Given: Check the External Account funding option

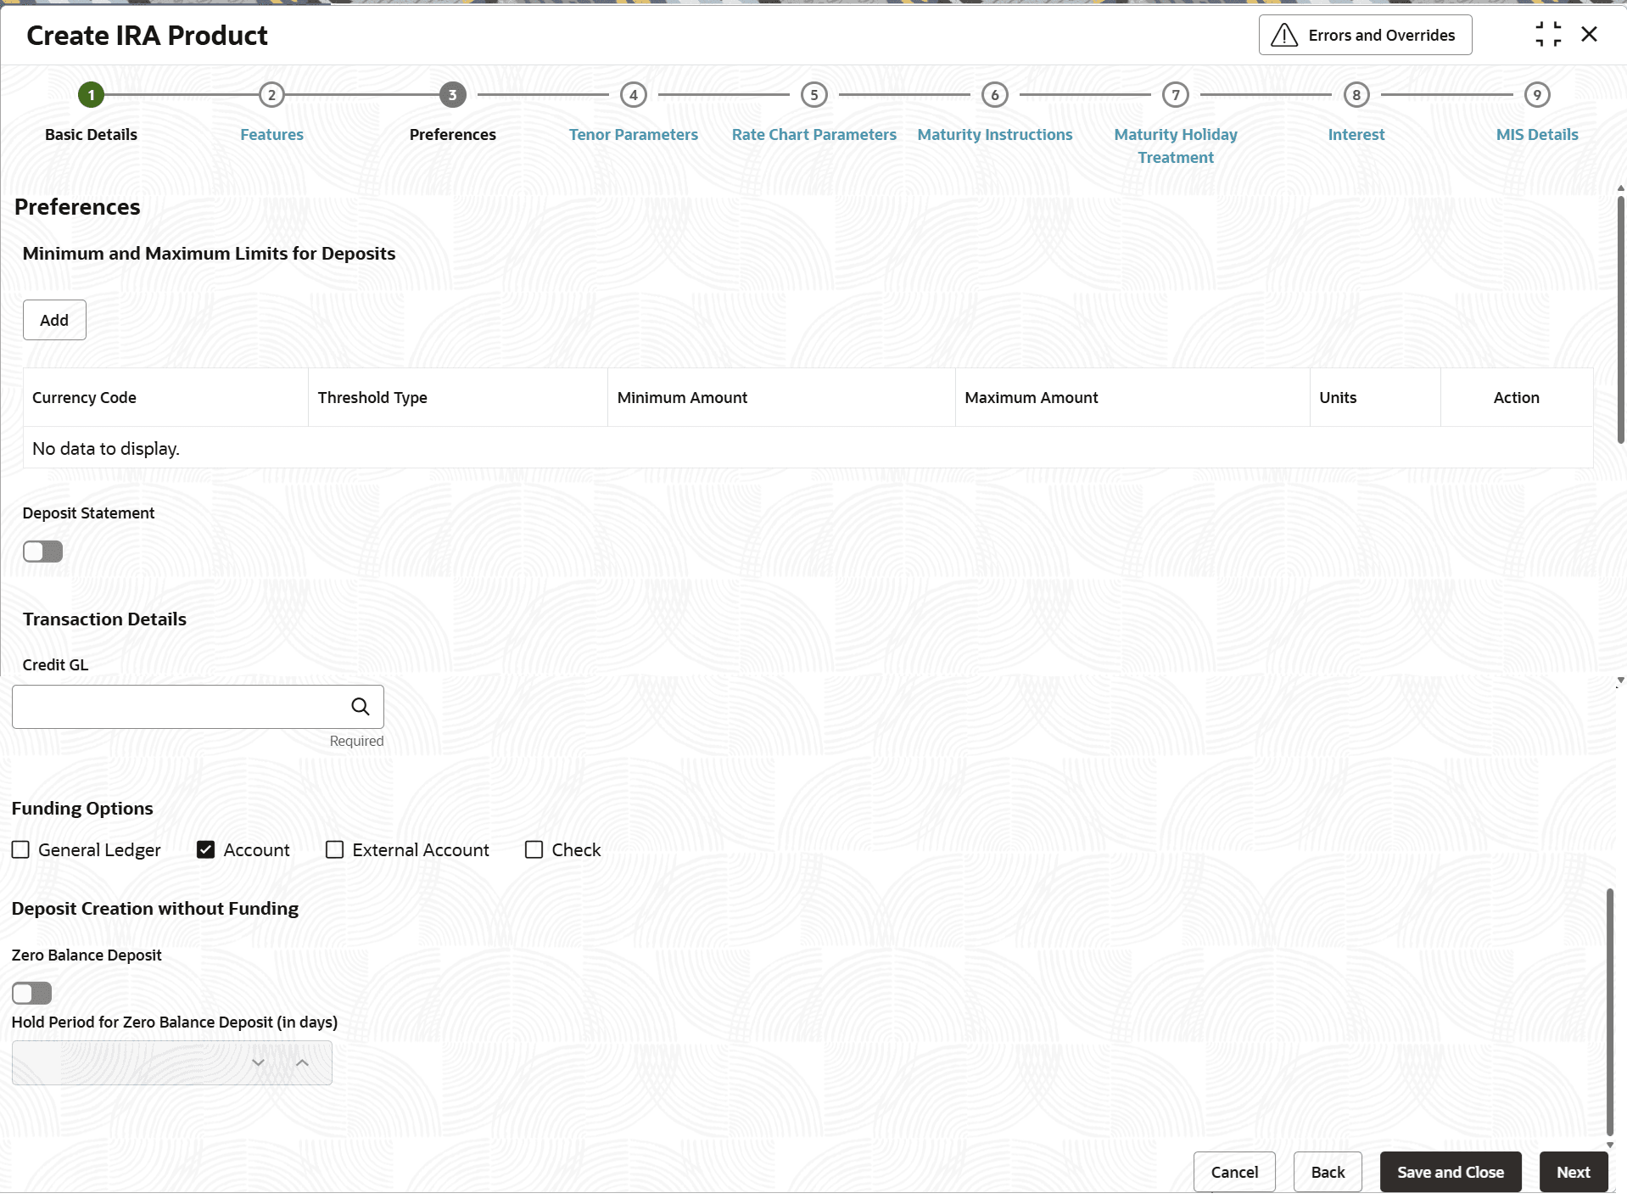Looking at the screenshot, I should click(x=334, y=849).
